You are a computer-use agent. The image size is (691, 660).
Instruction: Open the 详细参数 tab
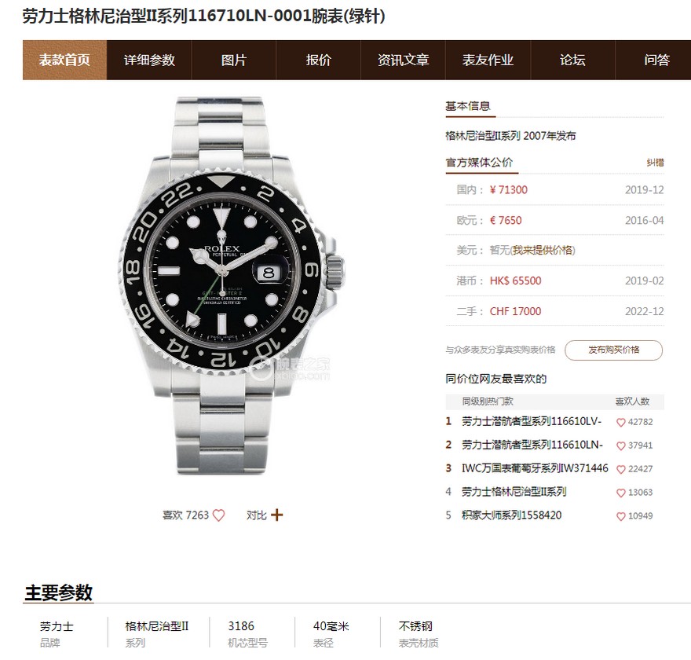tap(149, 60)
